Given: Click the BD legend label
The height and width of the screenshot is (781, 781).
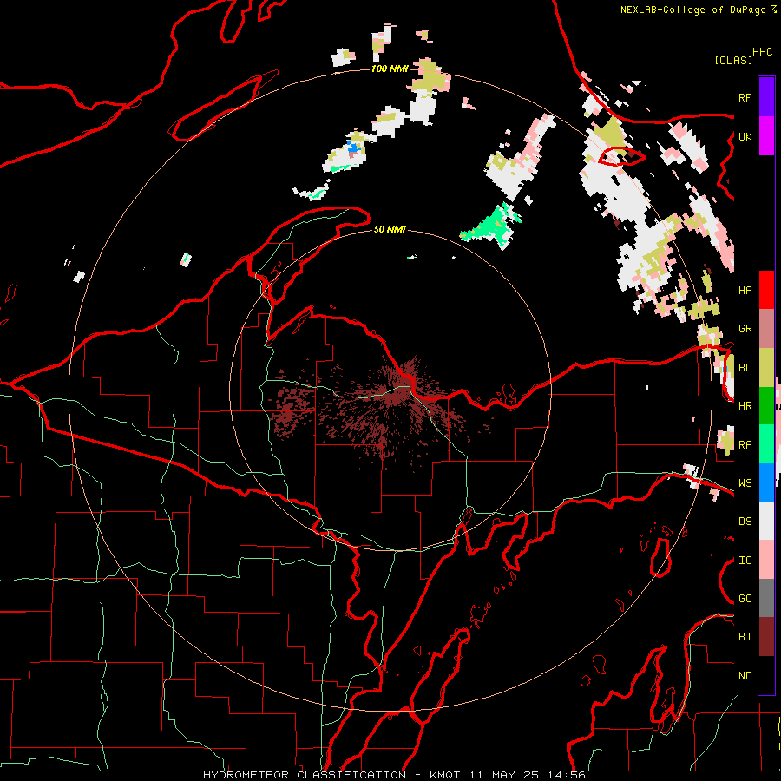Looking at the screenshot, I should (745, 368).
